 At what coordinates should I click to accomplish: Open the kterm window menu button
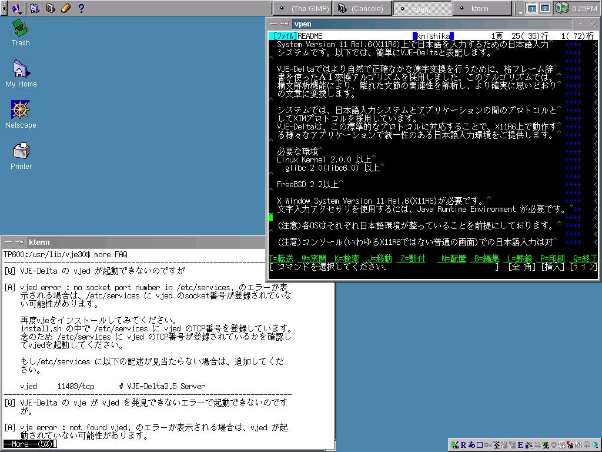click(8, 242)
